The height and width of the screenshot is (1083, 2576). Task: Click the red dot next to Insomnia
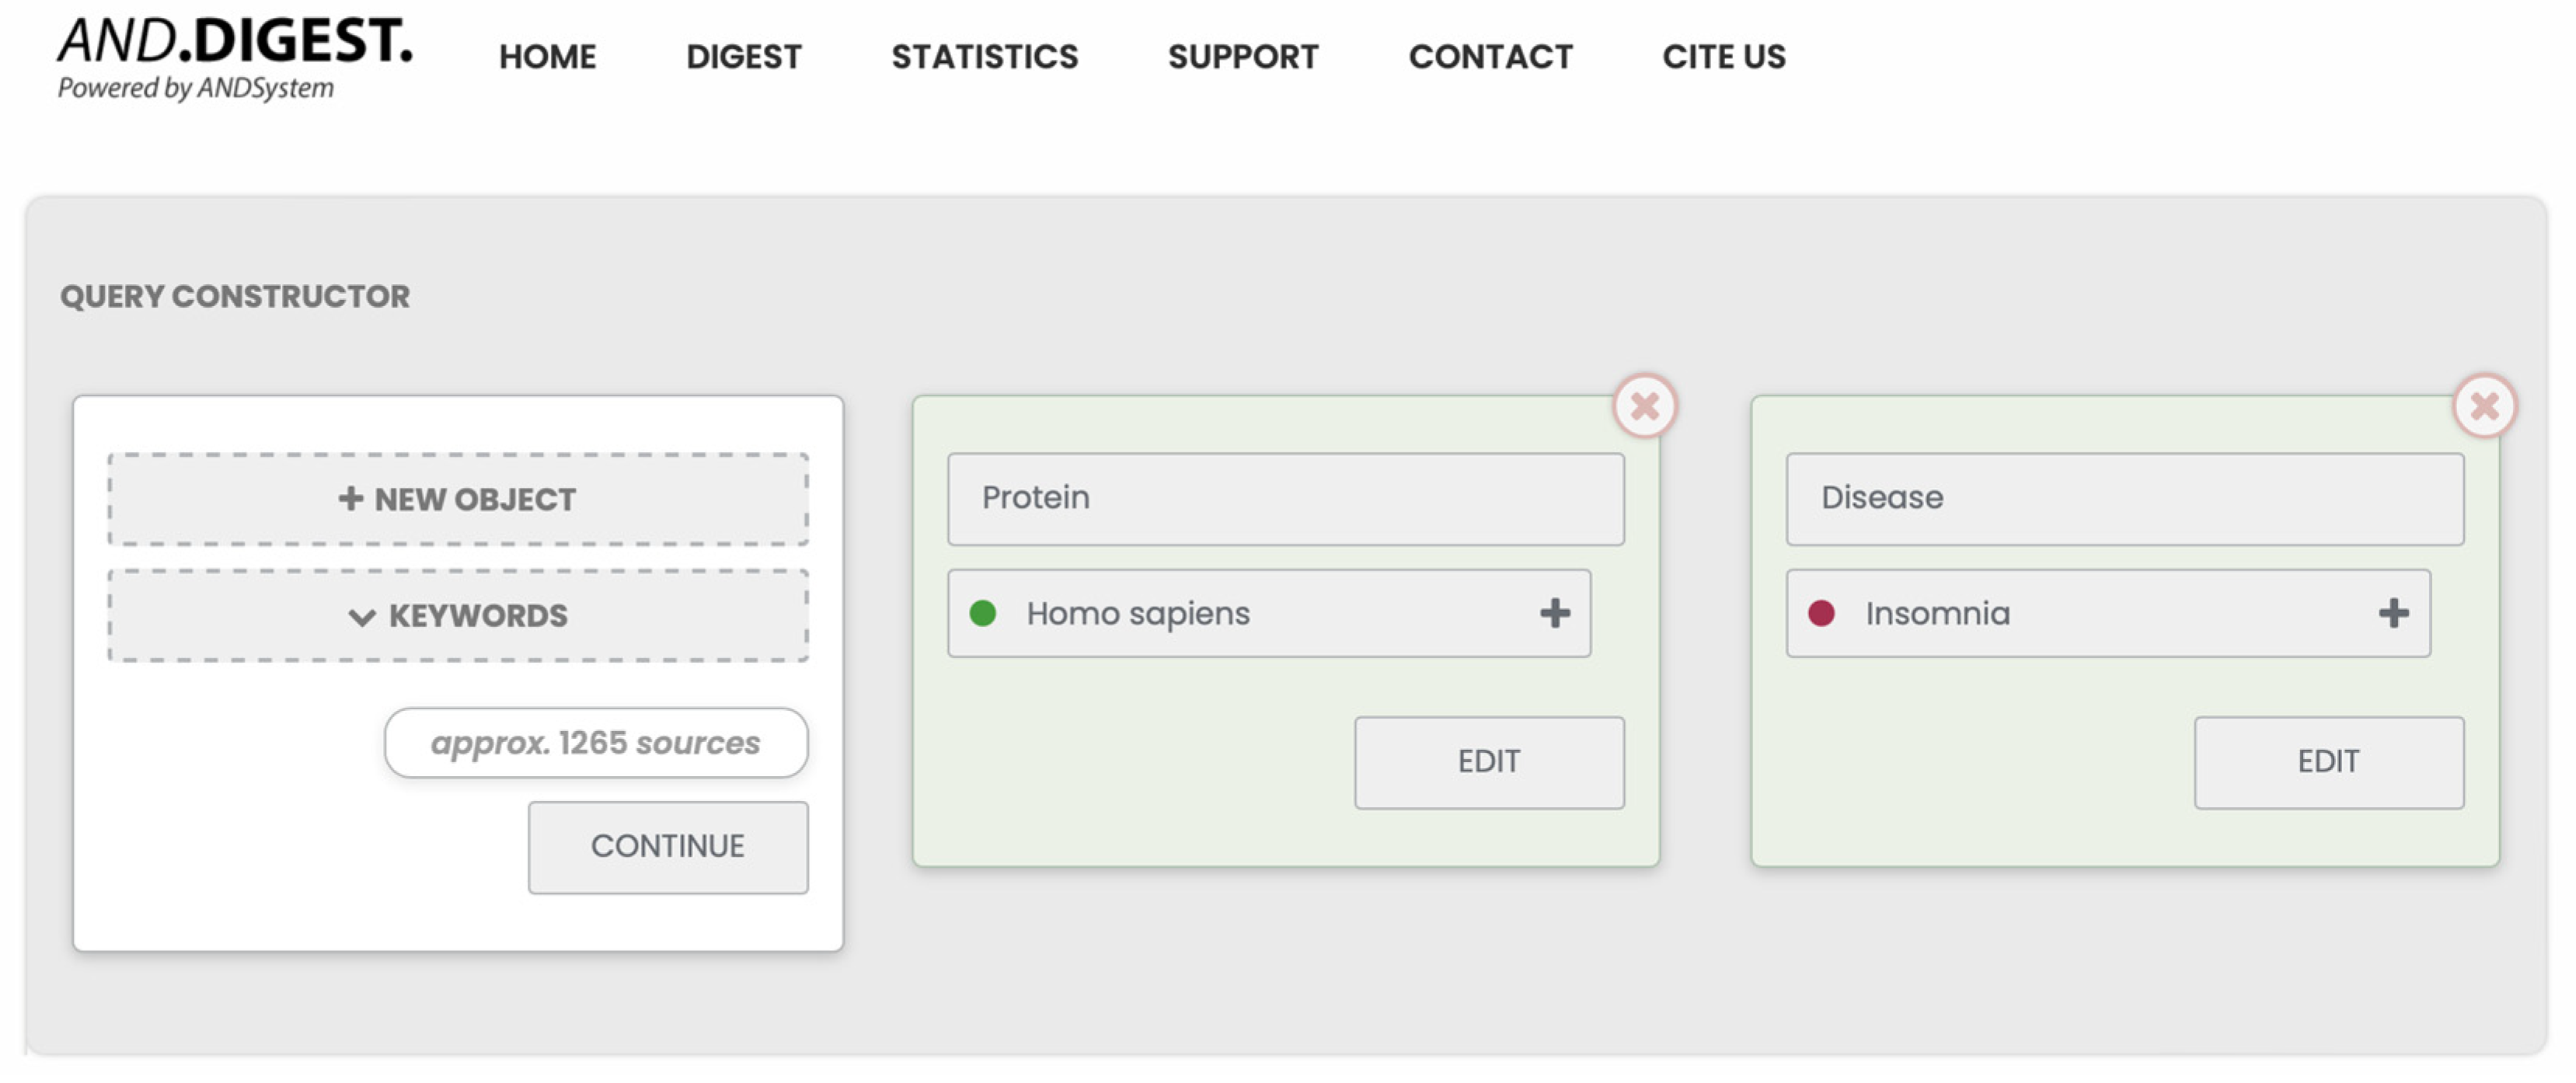point(1821,613)
